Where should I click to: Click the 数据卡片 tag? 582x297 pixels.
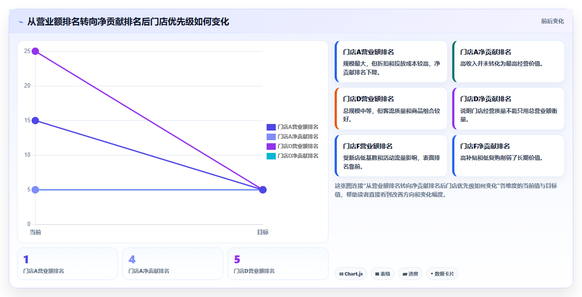442,274
